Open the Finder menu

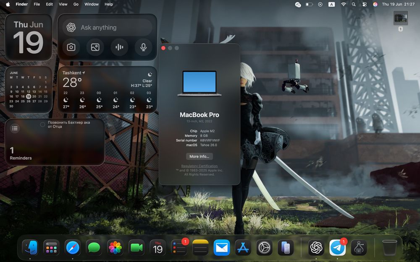coord(22,4)
